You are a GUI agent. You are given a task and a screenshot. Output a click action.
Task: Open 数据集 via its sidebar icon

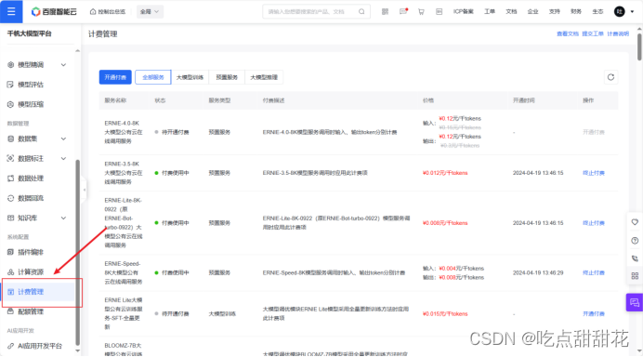coord(10,139)
